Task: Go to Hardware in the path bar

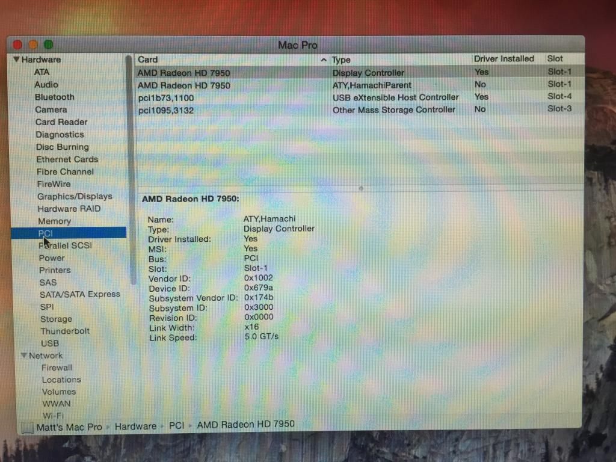Action: pyautogui.click(x=135, y=427)
